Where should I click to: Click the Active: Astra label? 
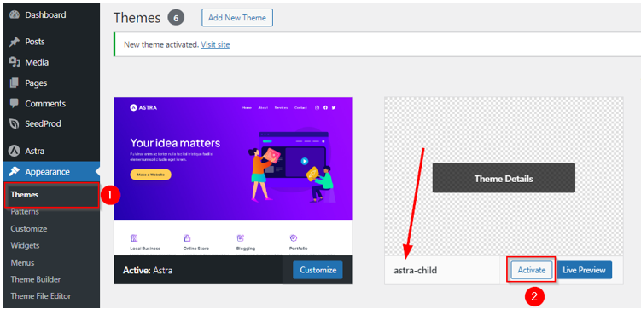pos(148,271)
